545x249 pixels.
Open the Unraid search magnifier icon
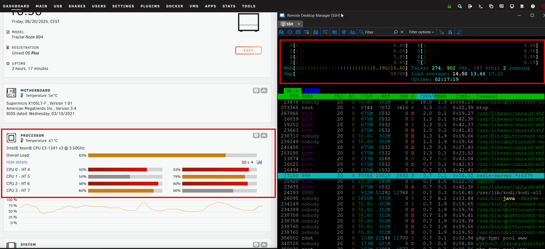[x=460, y=6]
